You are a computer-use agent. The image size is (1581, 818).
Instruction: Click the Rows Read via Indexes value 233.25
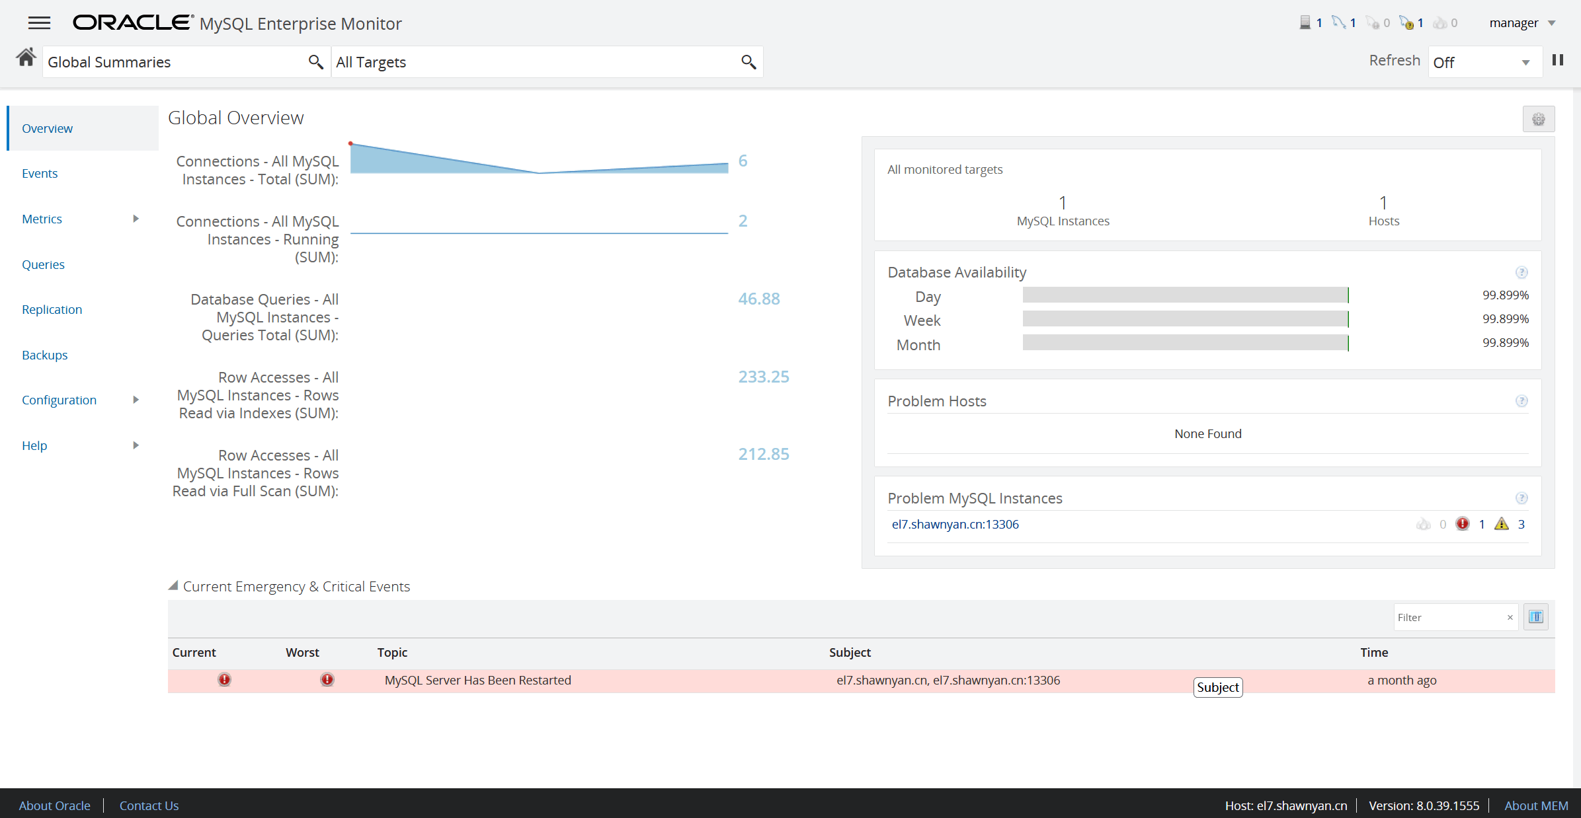[x=764, y=377]
